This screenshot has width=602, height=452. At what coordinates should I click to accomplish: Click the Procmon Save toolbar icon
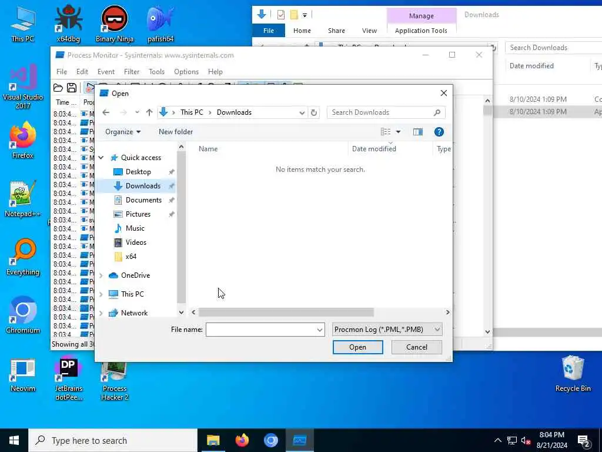click(72, 88)
